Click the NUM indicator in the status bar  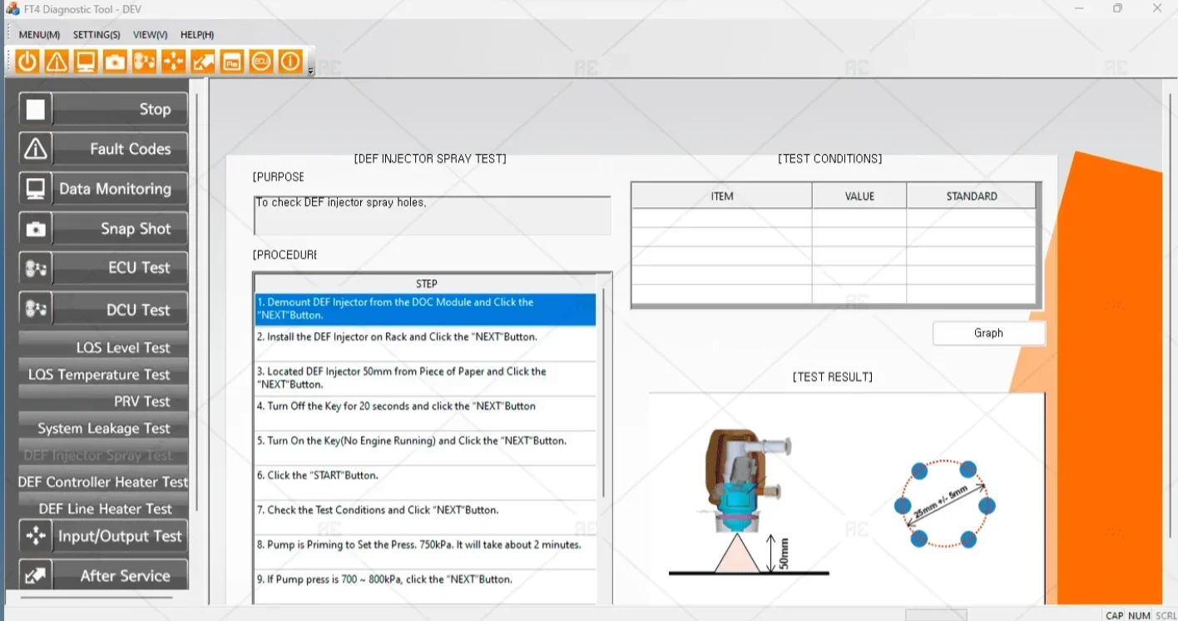pos(1139,616)
